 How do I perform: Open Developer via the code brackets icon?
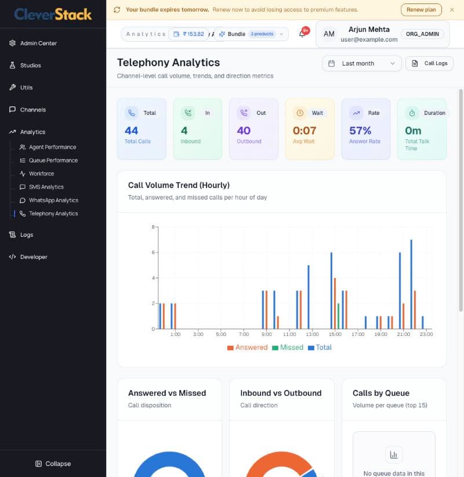tap(12, 256)
